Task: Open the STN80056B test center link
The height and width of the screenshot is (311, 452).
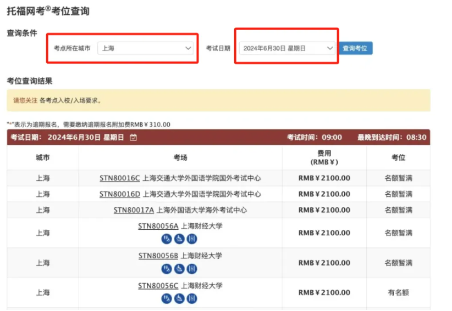Action: (158, 256)
